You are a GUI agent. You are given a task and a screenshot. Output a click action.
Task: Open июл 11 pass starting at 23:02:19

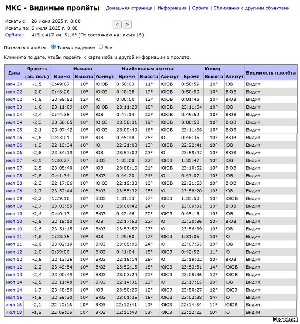14,245
